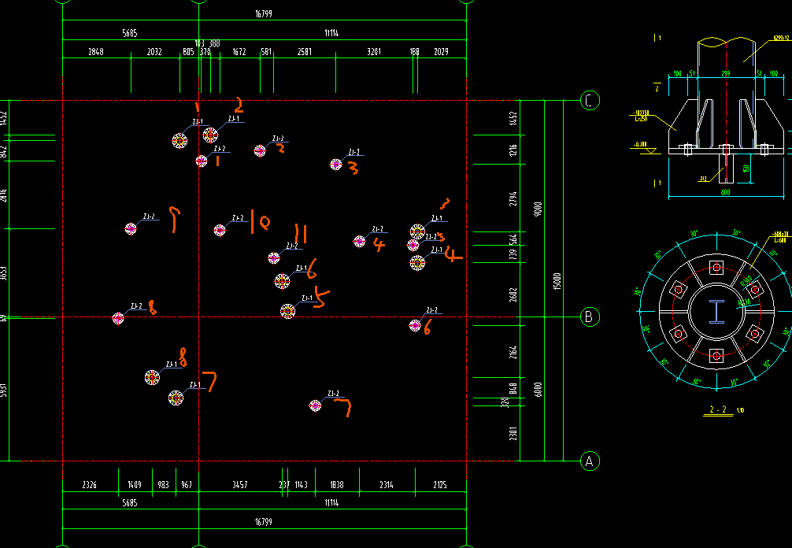Screen dimensions: 792x548
Task: Select the 983 dimension value
Action: pos(163,485)
